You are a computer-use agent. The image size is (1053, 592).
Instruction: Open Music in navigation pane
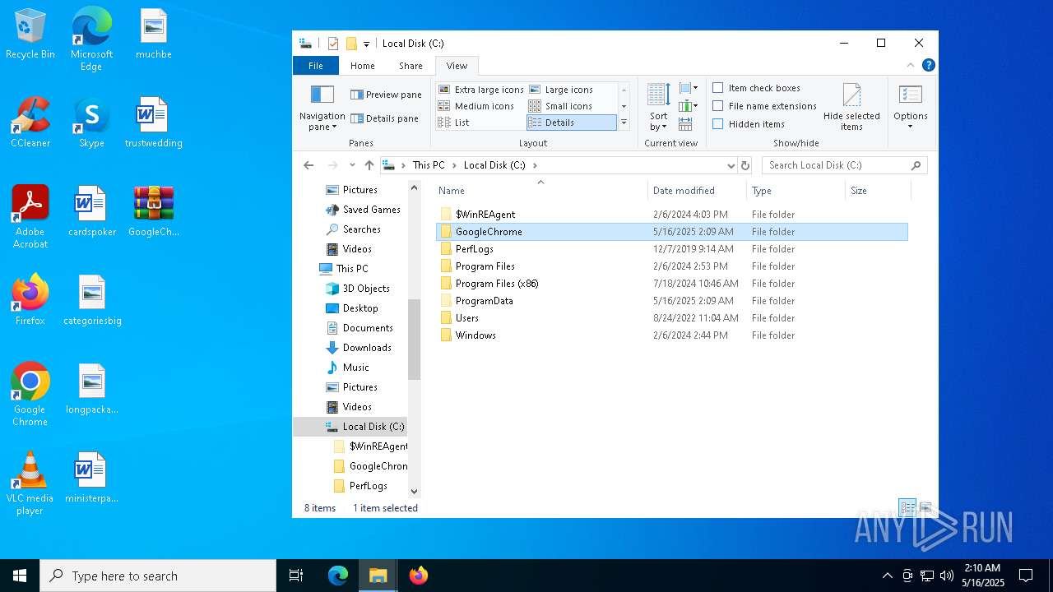tap(348, 368)
